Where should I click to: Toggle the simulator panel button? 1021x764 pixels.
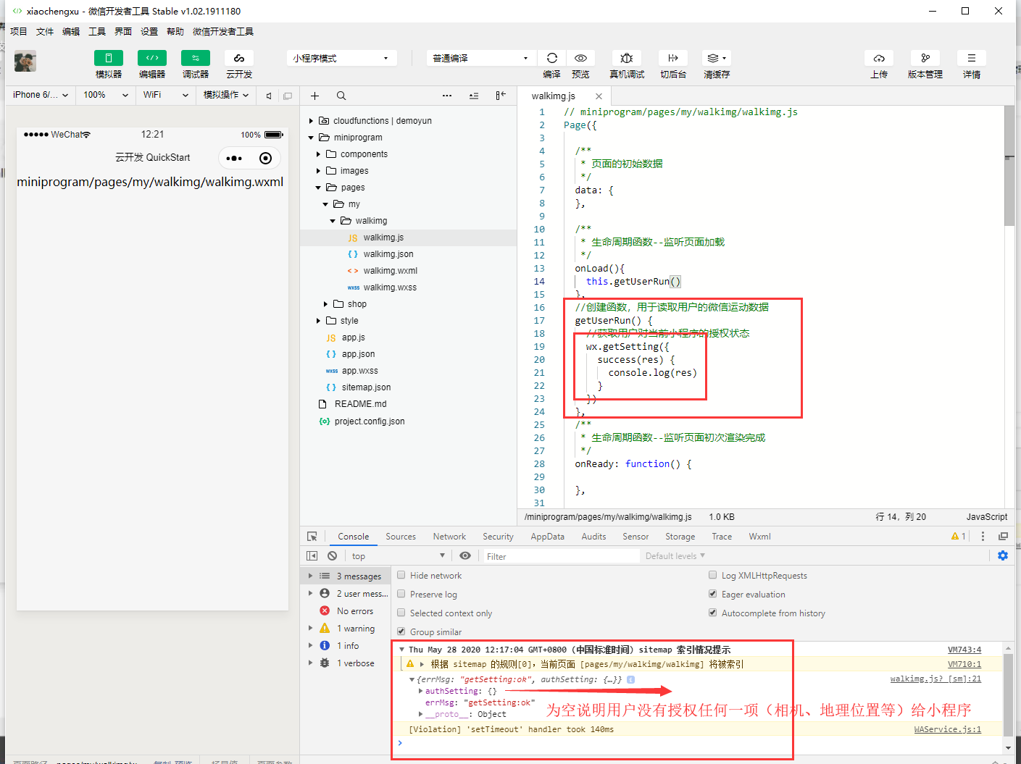[109, 58]
